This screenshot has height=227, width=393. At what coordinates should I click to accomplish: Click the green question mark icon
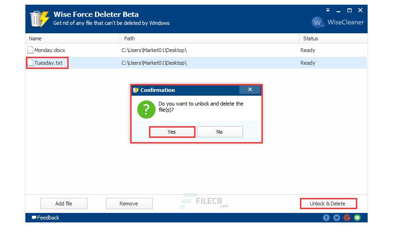pyautogui.click(x=146, y=109)
